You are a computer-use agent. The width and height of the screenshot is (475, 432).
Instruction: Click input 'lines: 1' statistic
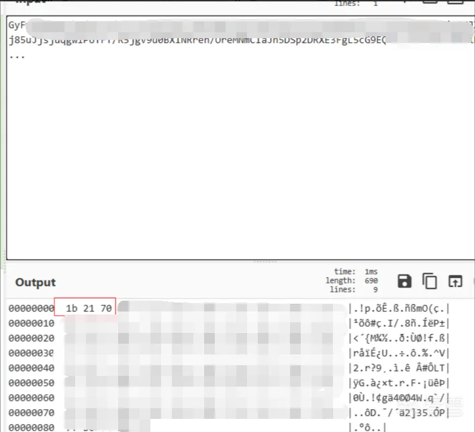pos(356,4)
